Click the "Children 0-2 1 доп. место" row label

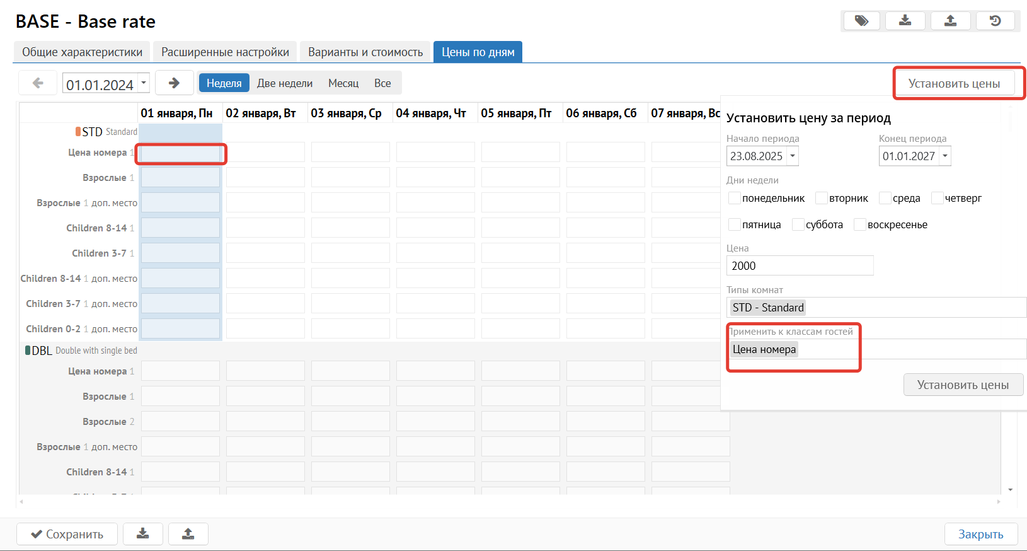[x=81, y=329]
